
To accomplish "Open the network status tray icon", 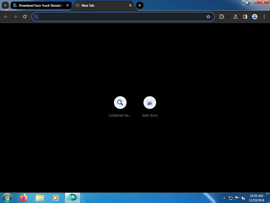I will click(x=230, y=198).
